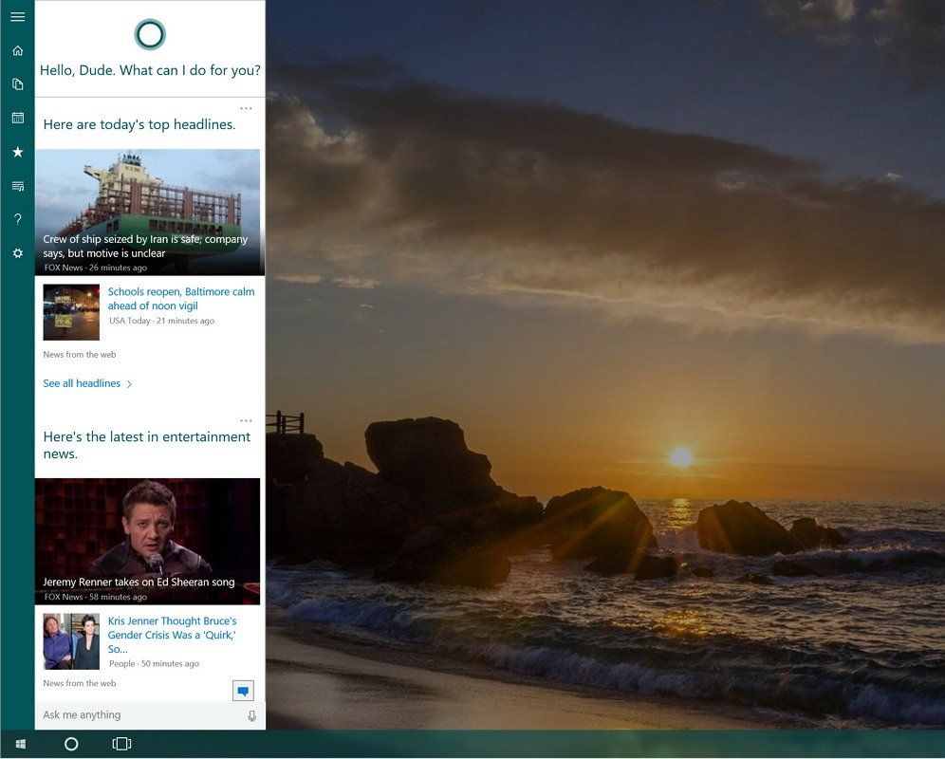Open the Schools reopen Baltimore article

coord(180,298)
